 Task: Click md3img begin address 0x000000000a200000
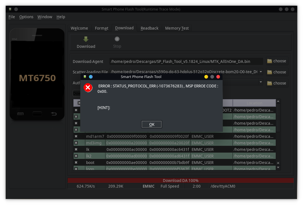tap(126, 143)
